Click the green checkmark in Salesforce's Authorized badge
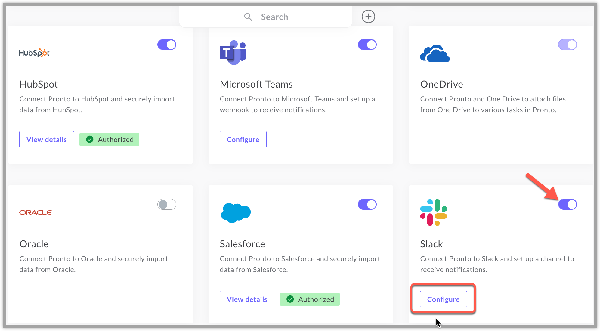 pos(290,299)
